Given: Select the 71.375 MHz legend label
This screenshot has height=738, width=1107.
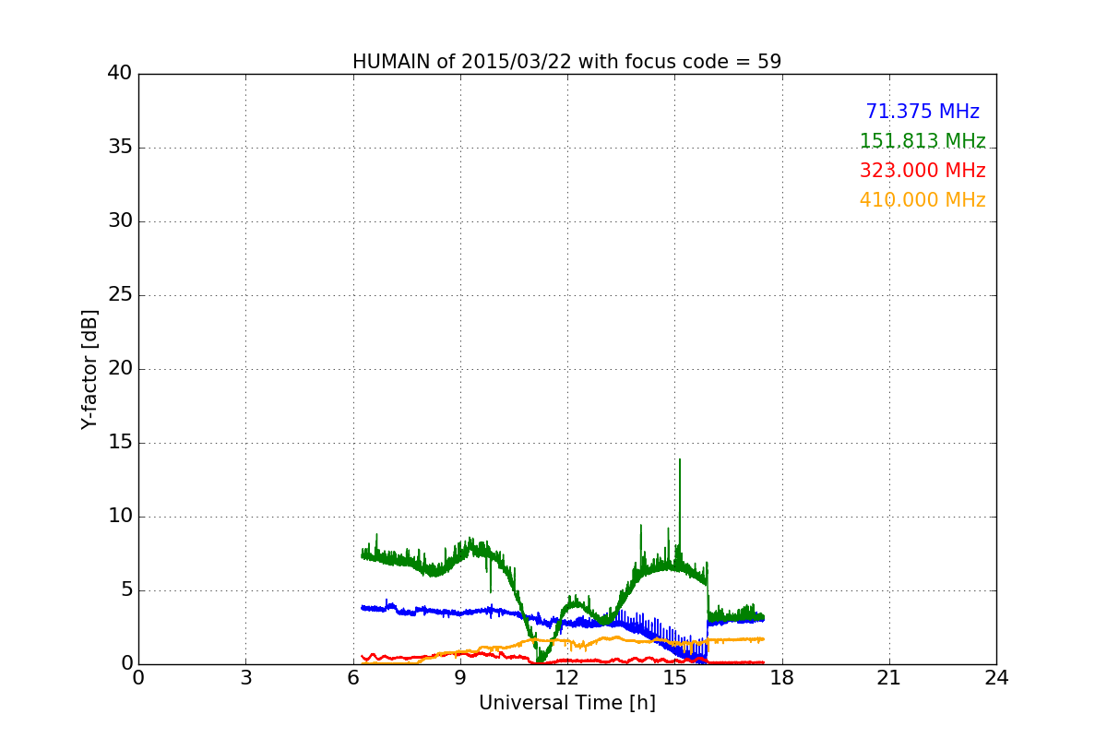Looking at the screenshot, I should point(922,112).
